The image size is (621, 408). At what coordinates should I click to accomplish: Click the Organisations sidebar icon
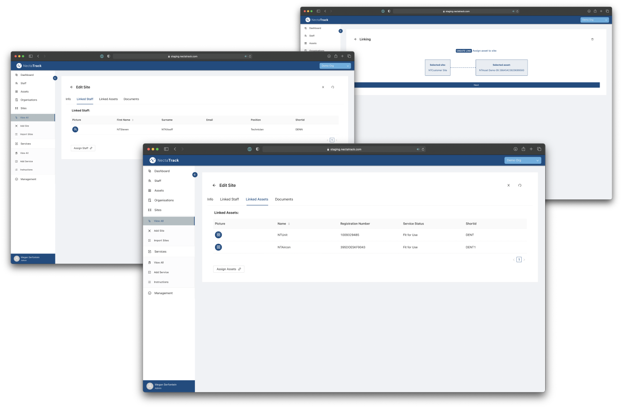(150, 200)
